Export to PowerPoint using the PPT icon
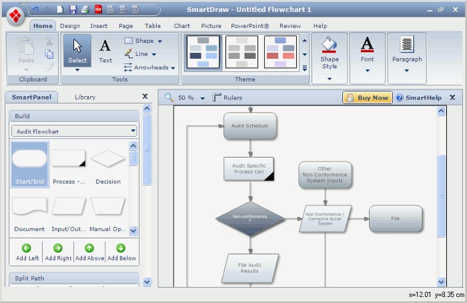 (123, 9)
